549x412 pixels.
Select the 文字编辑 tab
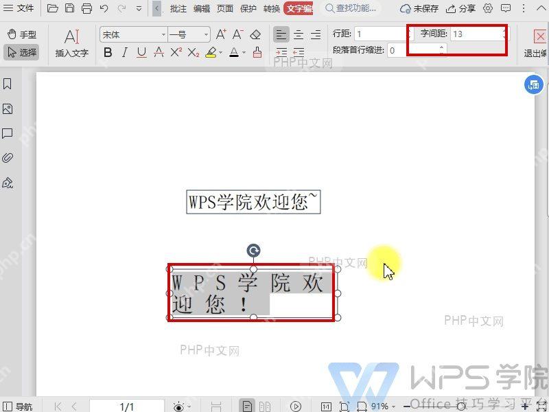pos(299,8)
